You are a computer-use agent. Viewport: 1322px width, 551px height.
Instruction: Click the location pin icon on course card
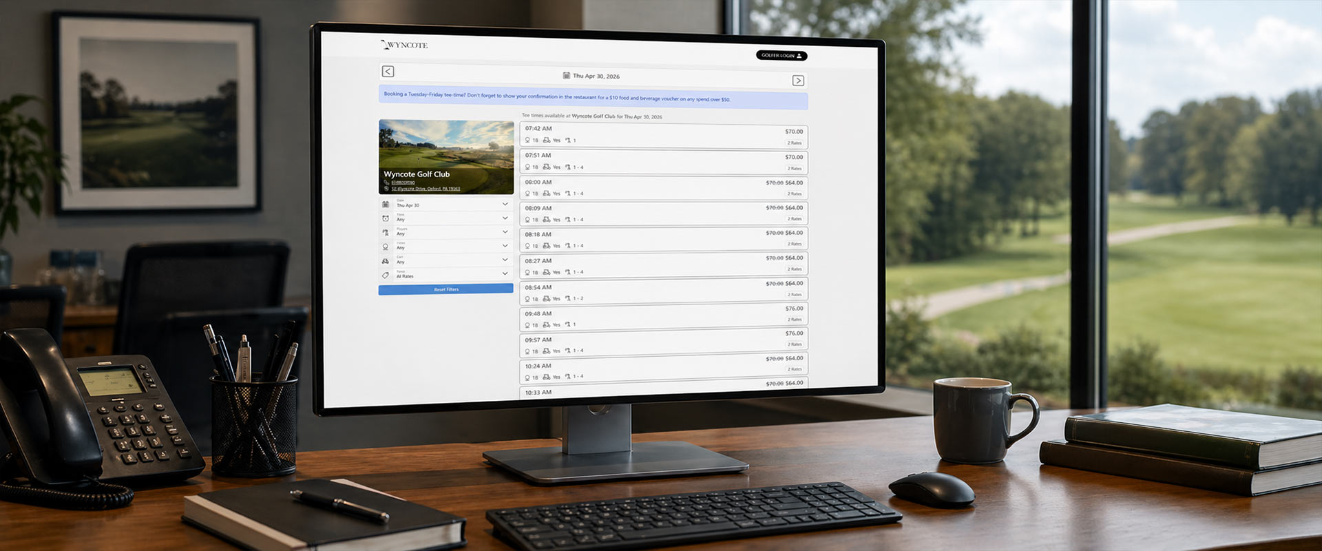click(386, 188)
